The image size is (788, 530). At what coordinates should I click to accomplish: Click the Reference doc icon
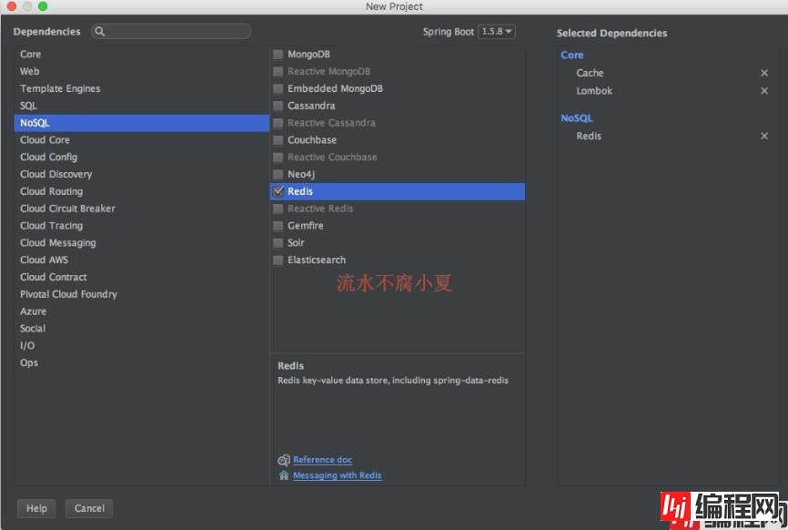[284, 461]
